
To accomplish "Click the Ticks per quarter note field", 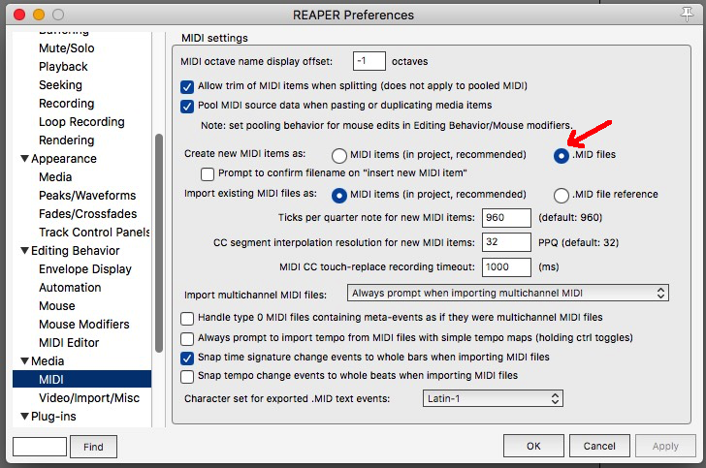I will click(506, 218).
